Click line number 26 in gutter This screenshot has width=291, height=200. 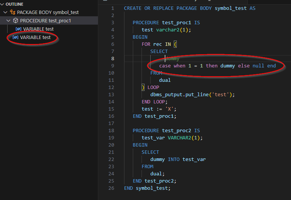click(111, 188)
